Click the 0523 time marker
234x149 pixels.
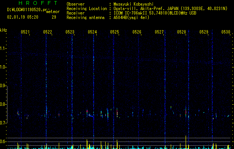70,32
